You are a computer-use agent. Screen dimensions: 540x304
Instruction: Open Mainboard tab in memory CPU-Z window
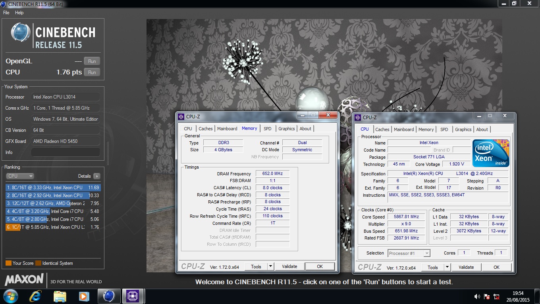point(227,129)
